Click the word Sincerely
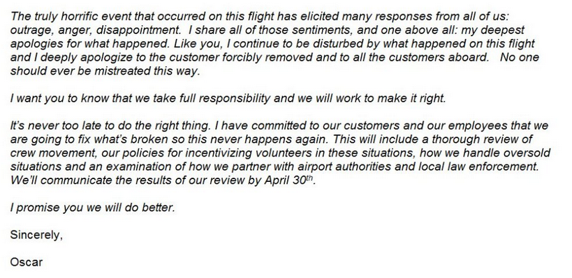Image resolution: width=572 pixels, height=278 pixels. click(36, 235)
